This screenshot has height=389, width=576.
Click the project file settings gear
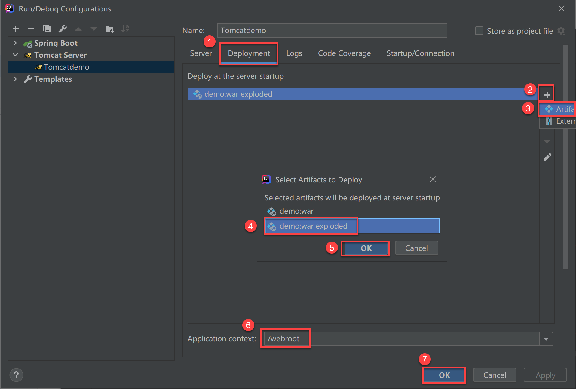click(561, 31)
